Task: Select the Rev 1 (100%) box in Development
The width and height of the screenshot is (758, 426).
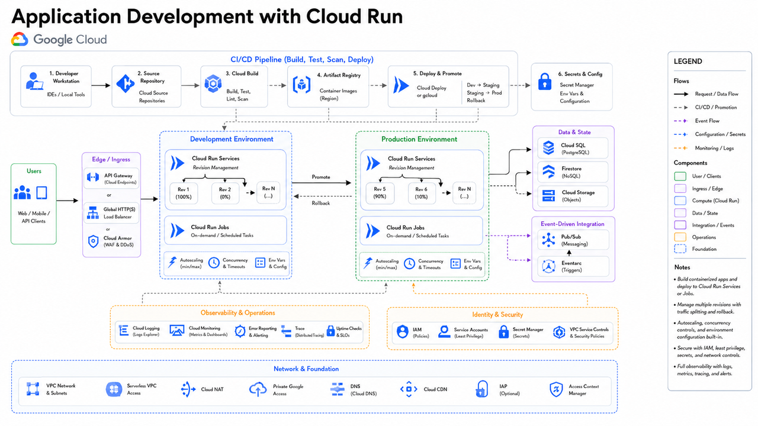Action: (x=182, y=193)
